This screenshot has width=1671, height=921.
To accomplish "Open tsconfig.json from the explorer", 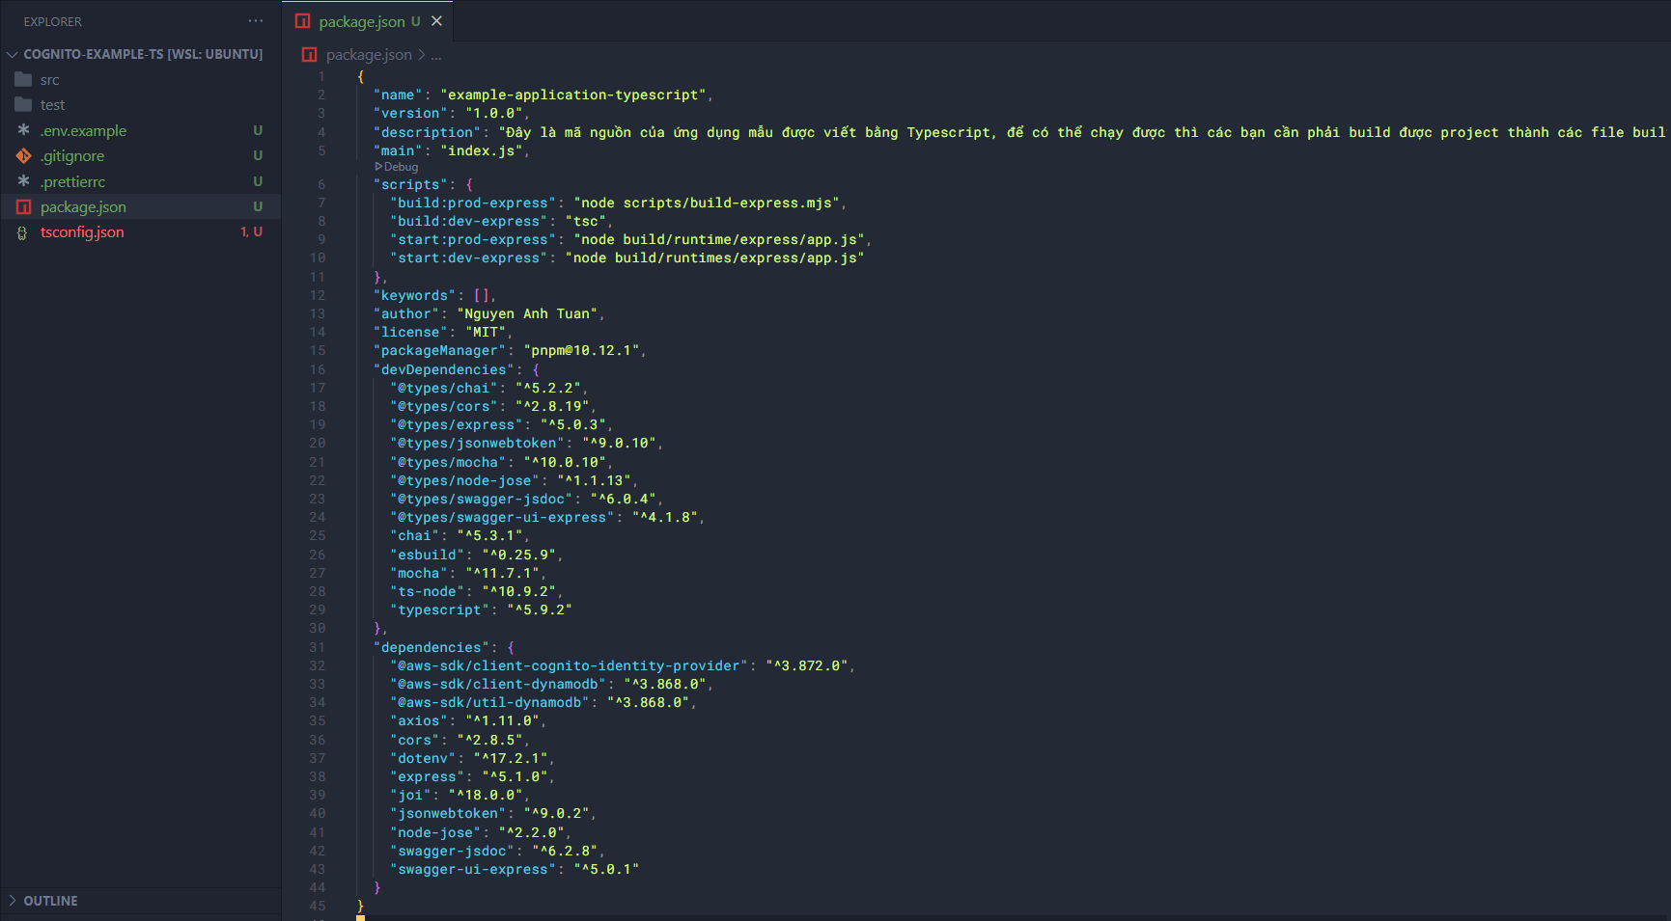I will (x=82, y=232).
